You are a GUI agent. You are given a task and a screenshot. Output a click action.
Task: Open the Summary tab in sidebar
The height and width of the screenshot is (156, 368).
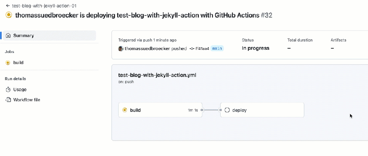tap(24, 35)
